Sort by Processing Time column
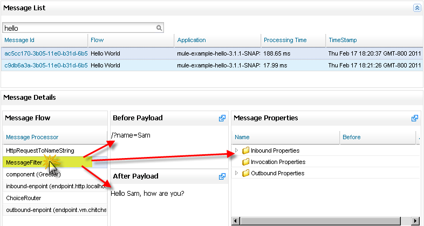 point(285,40)
